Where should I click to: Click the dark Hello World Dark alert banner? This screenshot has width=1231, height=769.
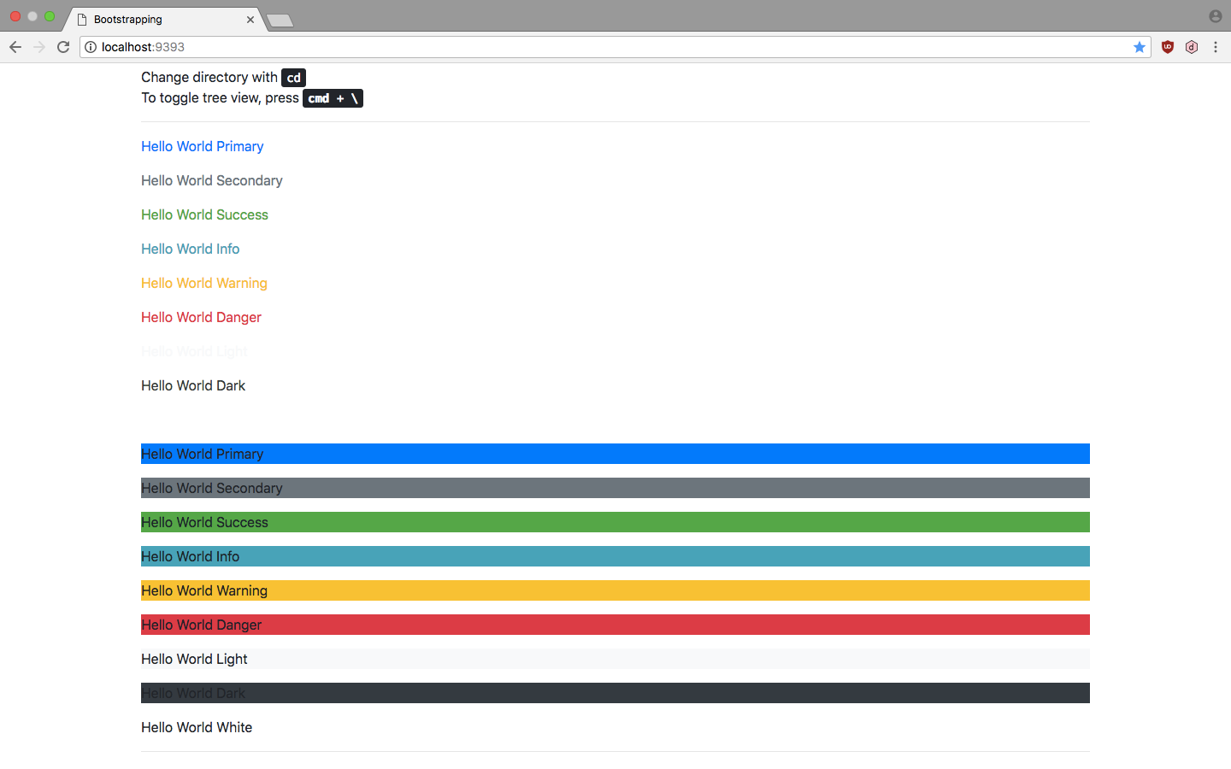coord(615,693)
